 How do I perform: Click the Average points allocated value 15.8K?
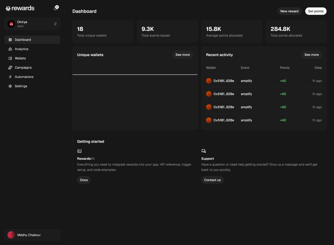pos(213,29)
